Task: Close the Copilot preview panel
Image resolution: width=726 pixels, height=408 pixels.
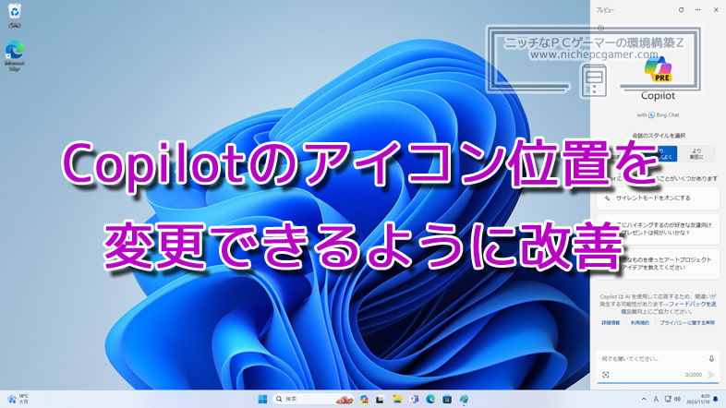Action: 716,10
